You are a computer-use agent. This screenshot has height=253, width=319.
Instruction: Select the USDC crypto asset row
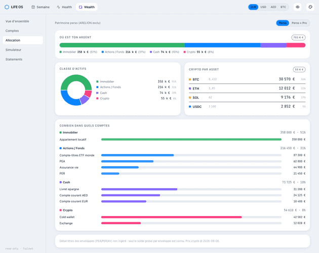[247, 106]
